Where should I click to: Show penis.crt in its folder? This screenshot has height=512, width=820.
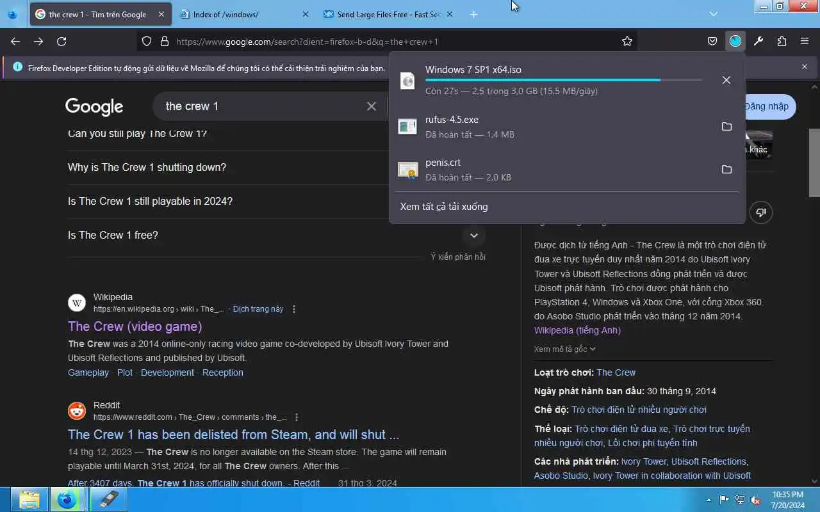[x=726, y=170]
